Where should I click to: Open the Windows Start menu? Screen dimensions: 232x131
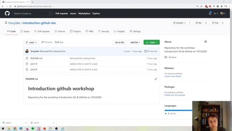[x=3, y=128]
